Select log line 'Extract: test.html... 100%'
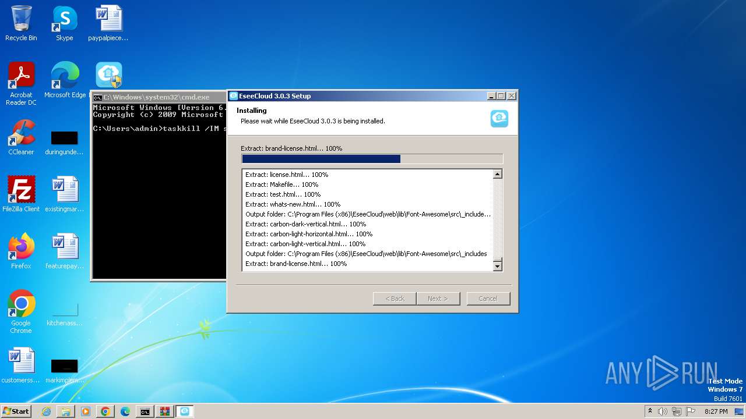Image resolution: width=746 pixels, height=419 pixels. 283,194
